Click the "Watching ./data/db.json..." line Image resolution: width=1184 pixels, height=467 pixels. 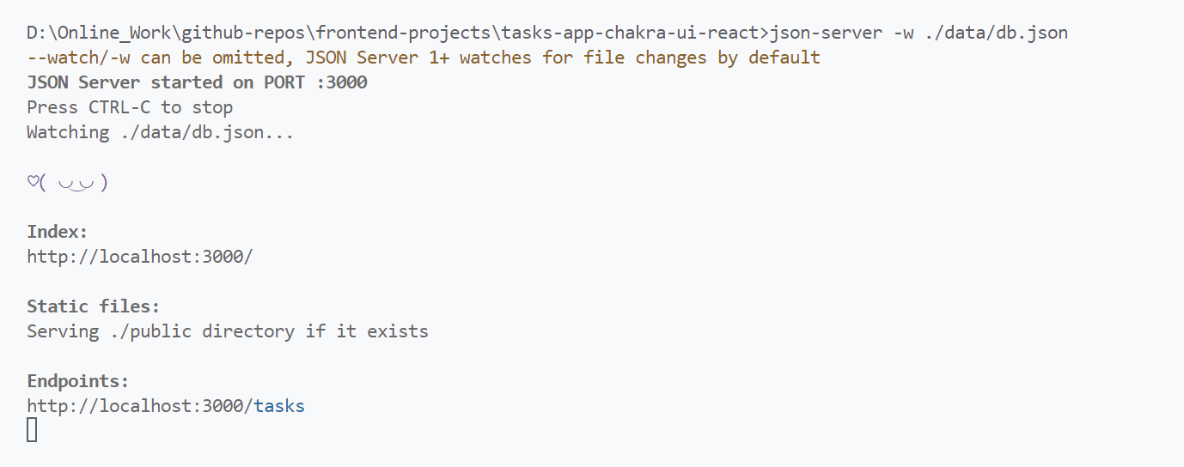(161, 132)
